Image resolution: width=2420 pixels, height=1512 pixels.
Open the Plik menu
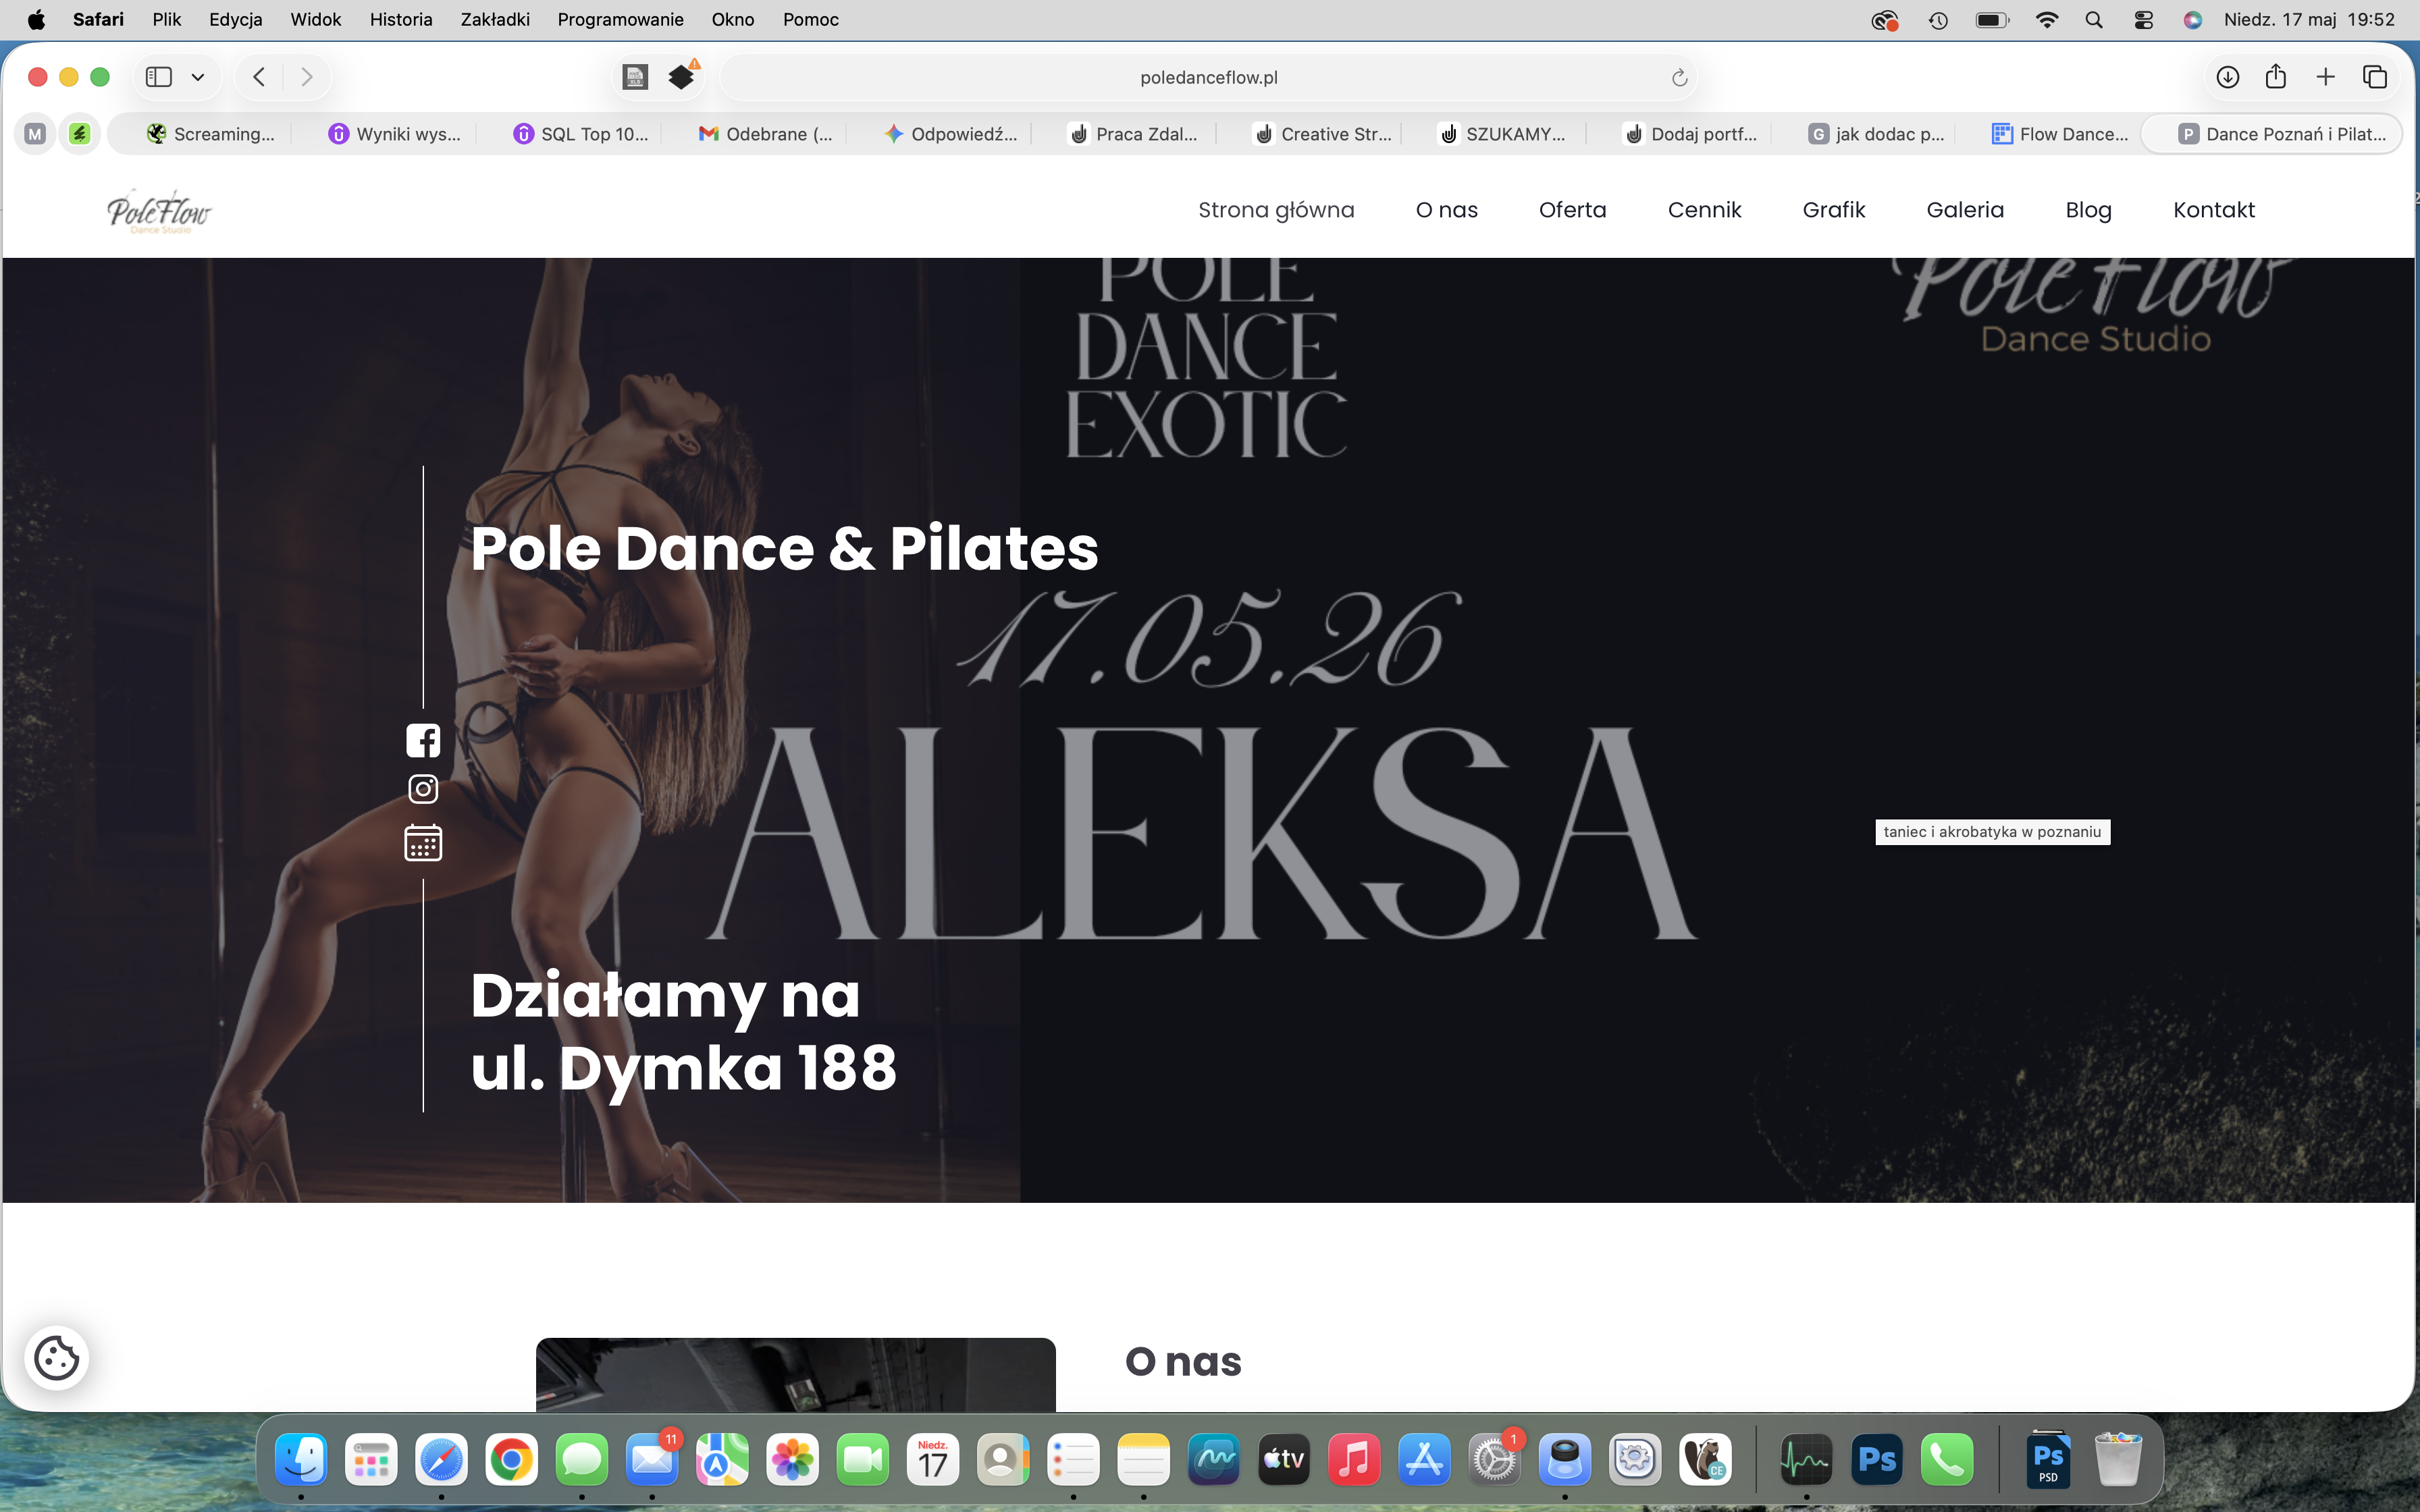(166, 19)
